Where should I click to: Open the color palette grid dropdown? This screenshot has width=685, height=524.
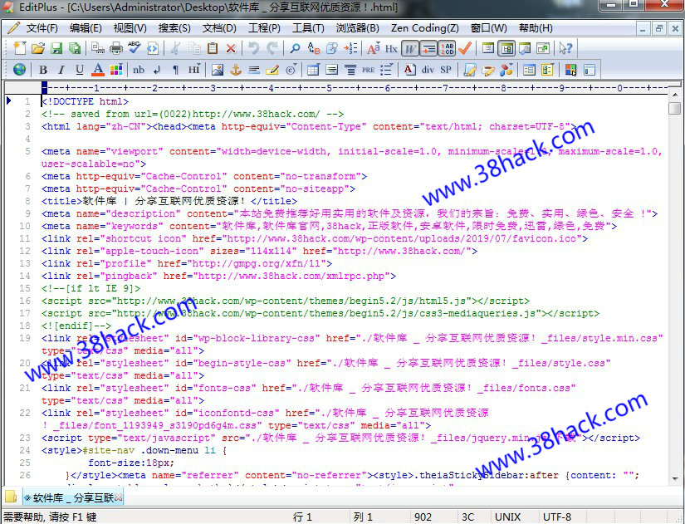click(116, 70)
